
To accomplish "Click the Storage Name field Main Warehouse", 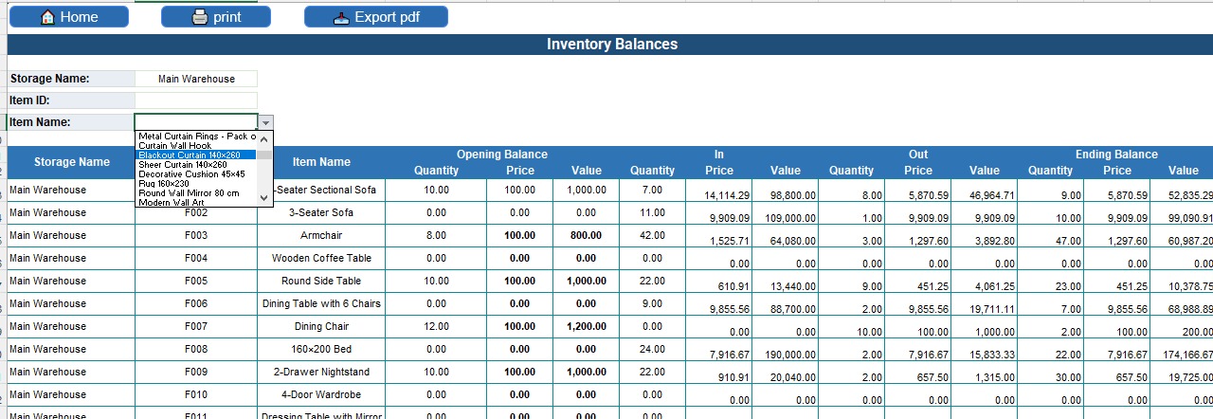I will tap(196, 79).
